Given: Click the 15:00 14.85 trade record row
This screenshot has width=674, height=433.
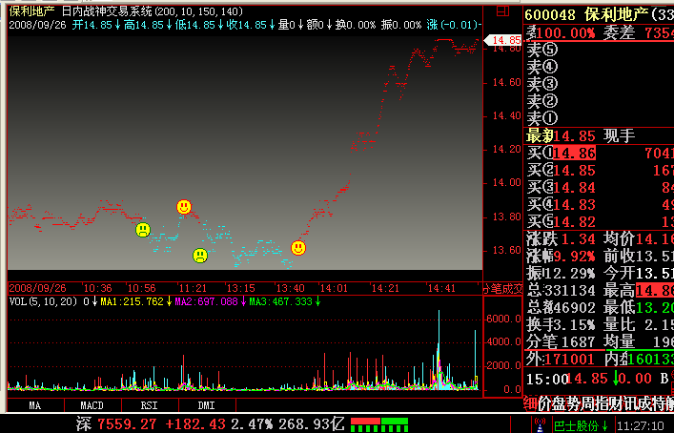Looking at the screenshot, I should (x=599, y=379).
